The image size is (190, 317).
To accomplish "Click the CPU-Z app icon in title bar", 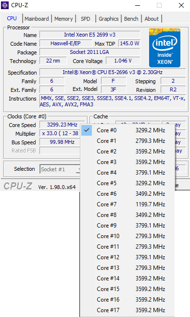I will tap(5, 5).
